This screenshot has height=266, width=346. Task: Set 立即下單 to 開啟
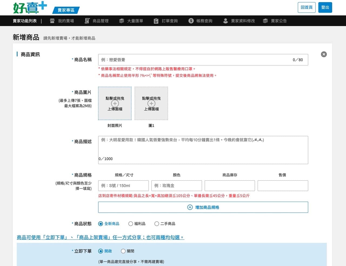click(101, 251)
